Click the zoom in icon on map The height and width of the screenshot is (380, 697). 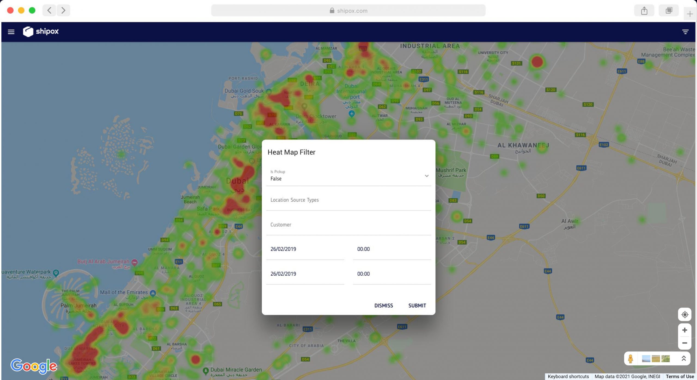click(684, 330)
